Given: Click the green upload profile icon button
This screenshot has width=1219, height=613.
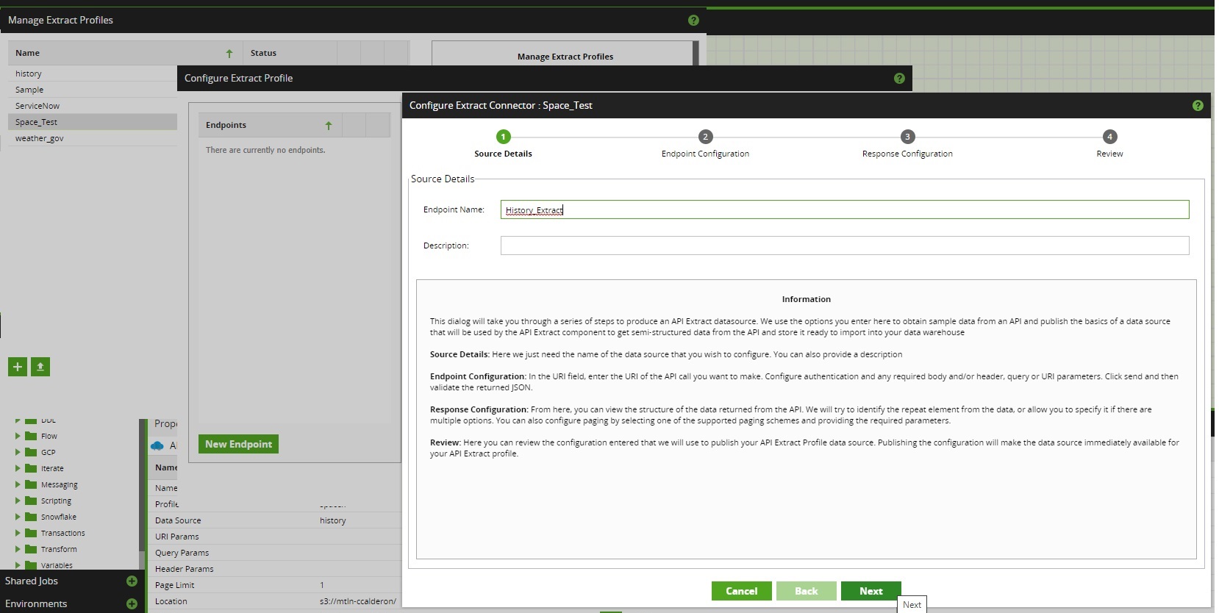Looking at the screenshot, I should [x=40, y=367].
